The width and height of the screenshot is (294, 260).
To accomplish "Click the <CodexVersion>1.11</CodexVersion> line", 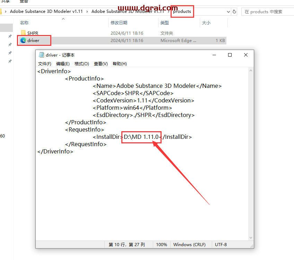I will (144, 100).
